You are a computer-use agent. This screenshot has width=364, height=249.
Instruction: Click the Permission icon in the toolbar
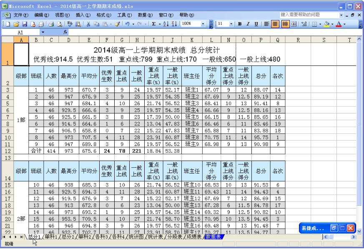tap(33, 24)
